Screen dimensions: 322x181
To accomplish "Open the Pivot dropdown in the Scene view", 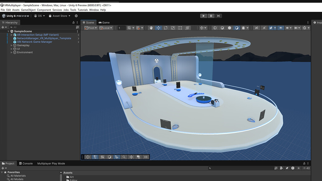I will point(90,28).
